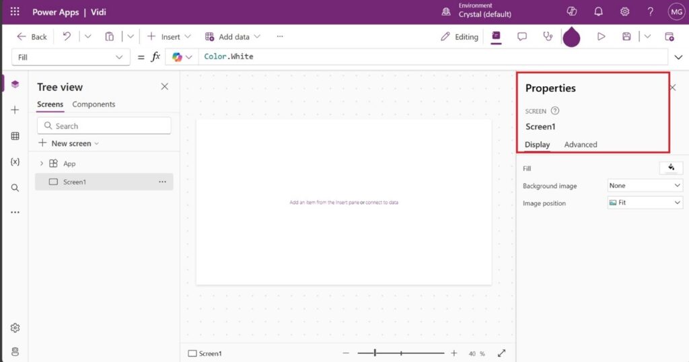Screen dimensions: 689x362
Task: Select the Advanced properties tab
Action: point(580,145)
